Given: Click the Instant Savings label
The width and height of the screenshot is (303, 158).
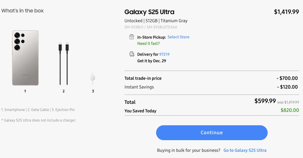Looking at the screenshot, I should coord(139,87).
